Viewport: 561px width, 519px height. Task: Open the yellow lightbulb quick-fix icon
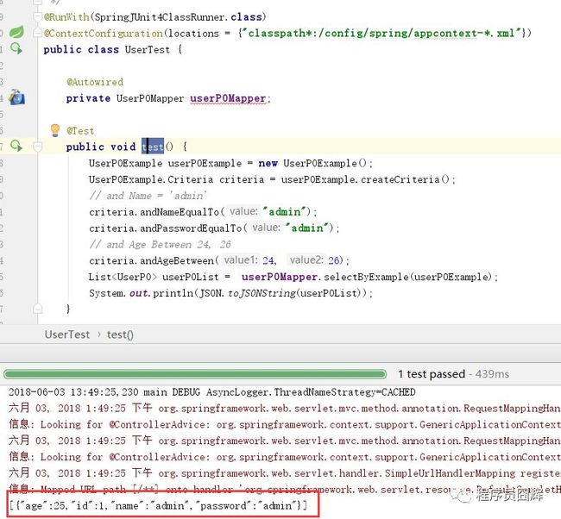[x=54, y=130]
